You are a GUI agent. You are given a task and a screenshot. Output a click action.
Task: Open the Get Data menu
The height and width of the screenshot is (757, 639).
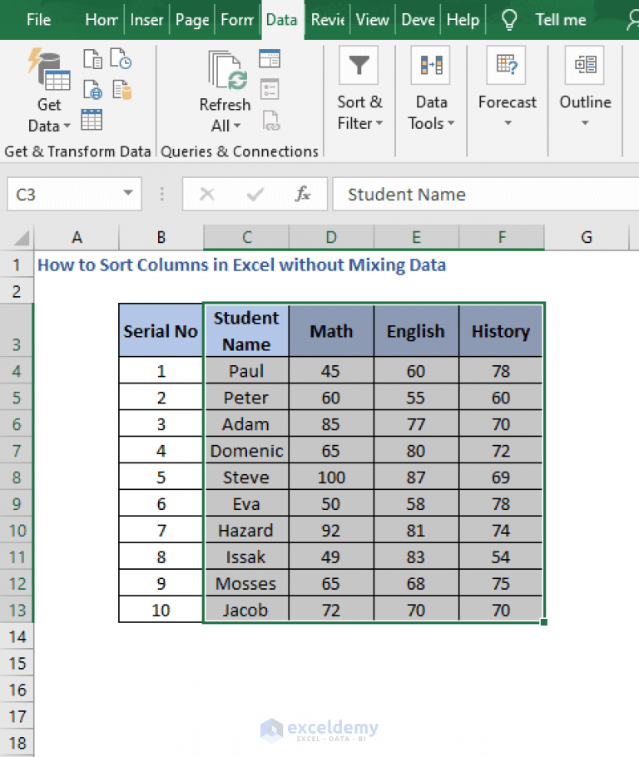pos(49,91)
